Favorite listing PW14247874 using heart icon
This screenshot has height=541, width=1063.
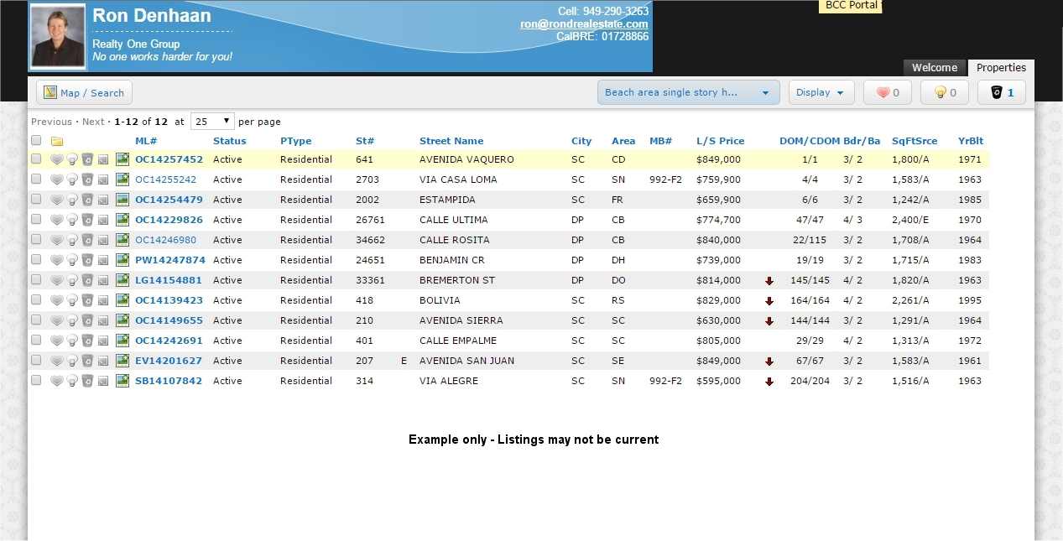[x=57, y=260]
